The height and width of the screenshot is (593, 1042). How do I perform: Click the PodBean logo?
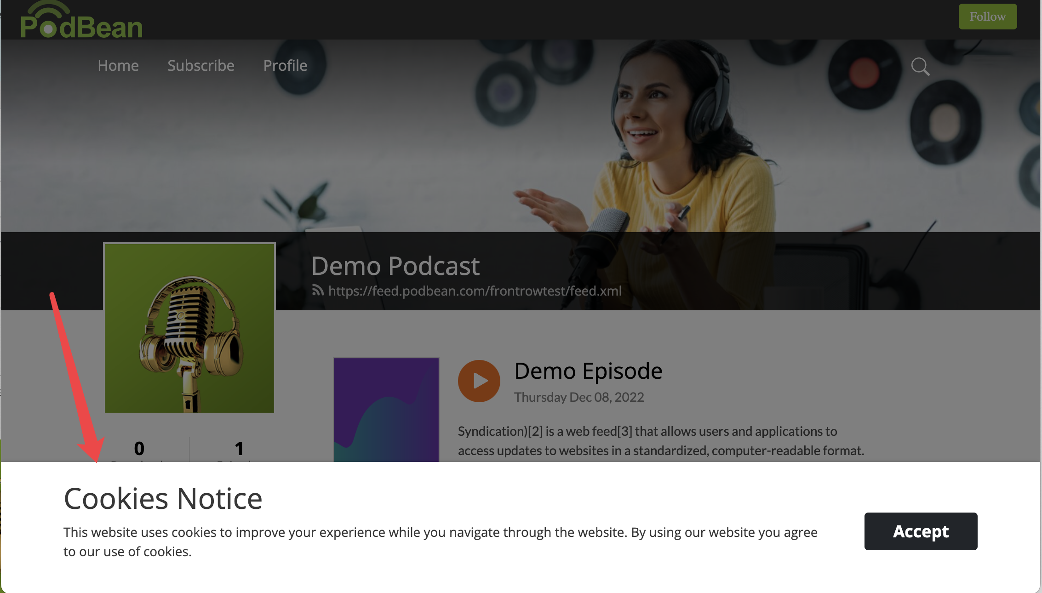click(81, 21)
